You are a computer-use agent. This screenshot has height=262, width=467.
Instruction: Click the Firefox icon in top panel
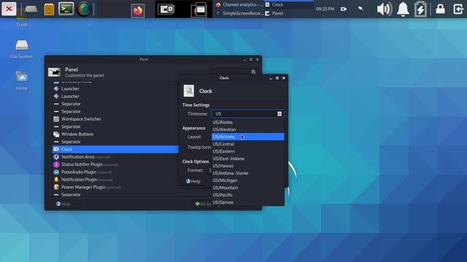138,11
